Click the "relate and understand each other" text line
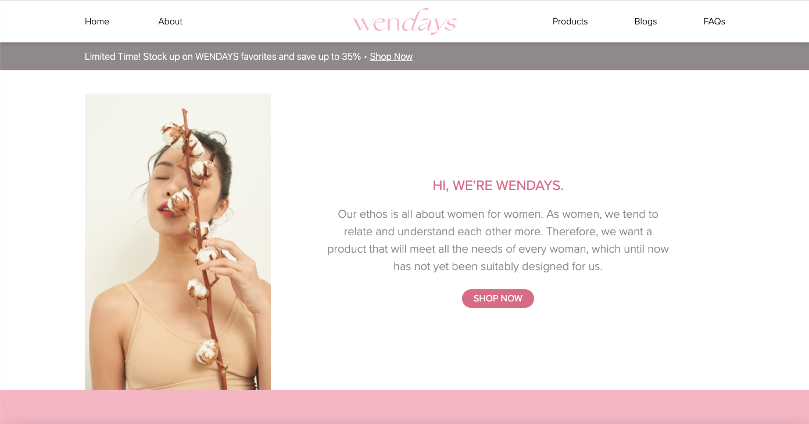809x424 pixels. pos(498,232)
